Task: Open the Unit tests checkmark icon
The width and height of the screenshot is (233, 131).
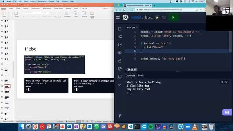Action: pos(120,85)
